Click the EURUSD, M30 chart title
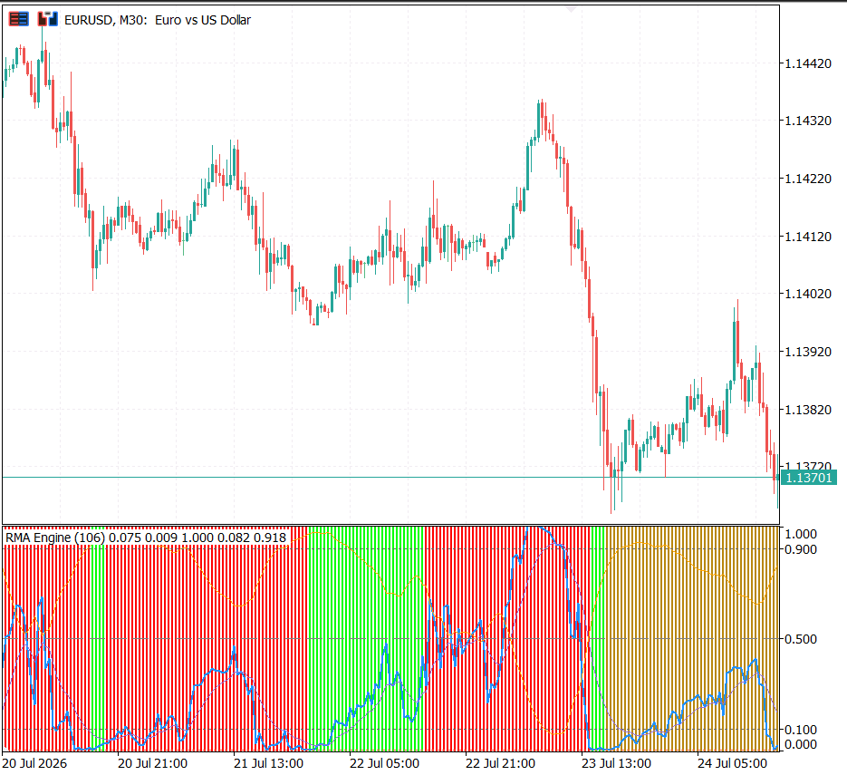This screenshot has width=847, height=775. tap(158, 20)
